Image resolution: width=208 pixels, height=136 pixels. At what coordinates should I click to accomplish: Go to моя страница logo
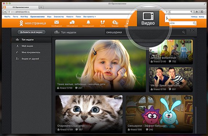pyautogui.click(x=33, y=23)
